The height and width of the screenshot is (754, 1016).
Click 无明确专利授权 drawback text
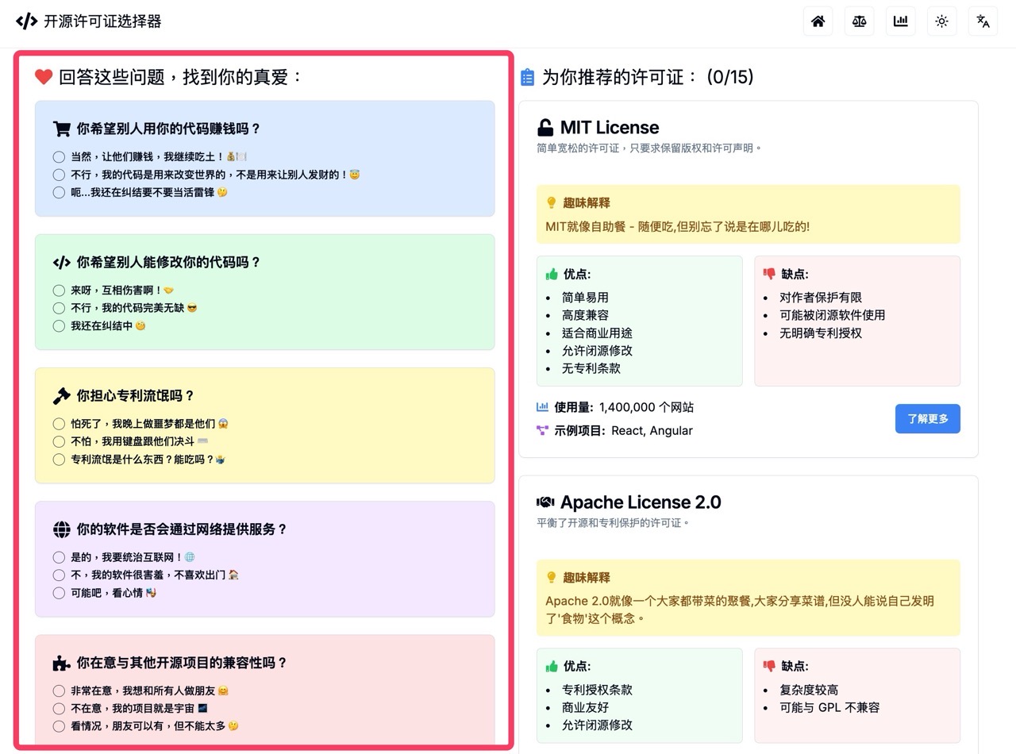821,333
